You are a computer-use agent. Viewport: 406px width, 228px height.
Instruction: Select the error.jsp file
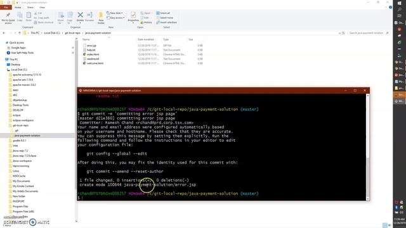91,46
